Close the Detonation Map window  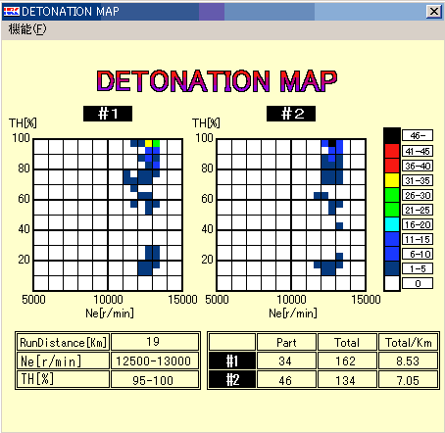click(x=433, y=12)
